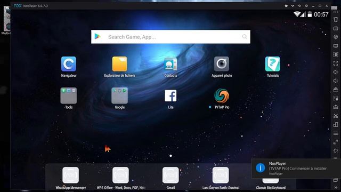Click the volume up speaker icon

click(x=336, y=72)
